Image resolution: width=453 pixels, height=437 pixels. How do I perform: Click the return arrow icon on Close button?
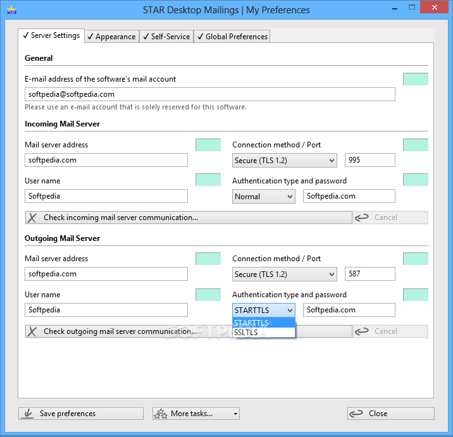tap(356, 414)
